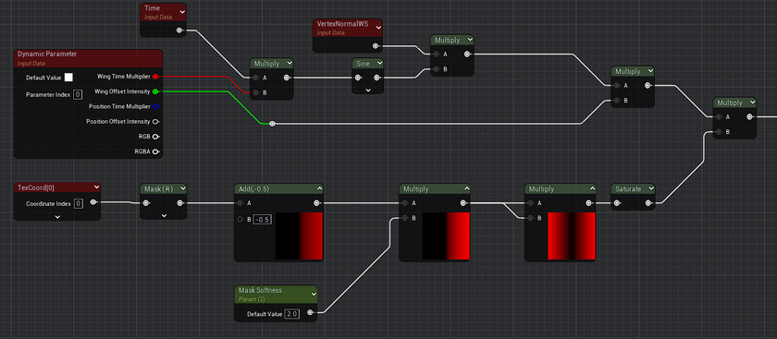Expand the Sine node bottom chevron
The image size is (777, 339).
368,91
